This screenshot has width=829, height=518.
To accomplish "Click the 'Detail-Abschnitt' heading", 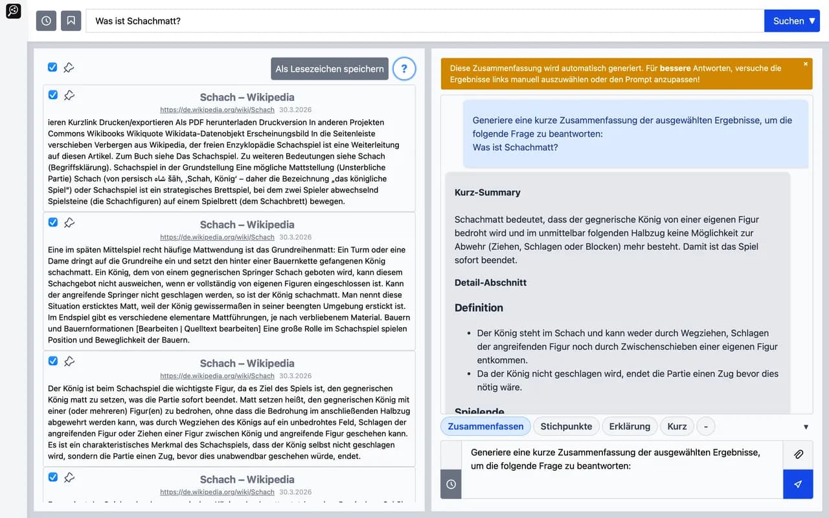I will pyautogui.click(x=490, y=282).
